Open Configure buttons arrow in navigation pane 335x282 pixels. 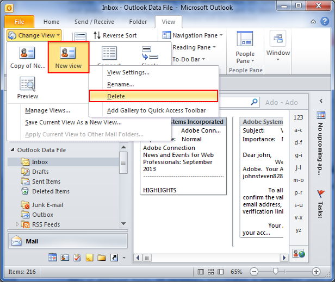(x=124, y=258)
